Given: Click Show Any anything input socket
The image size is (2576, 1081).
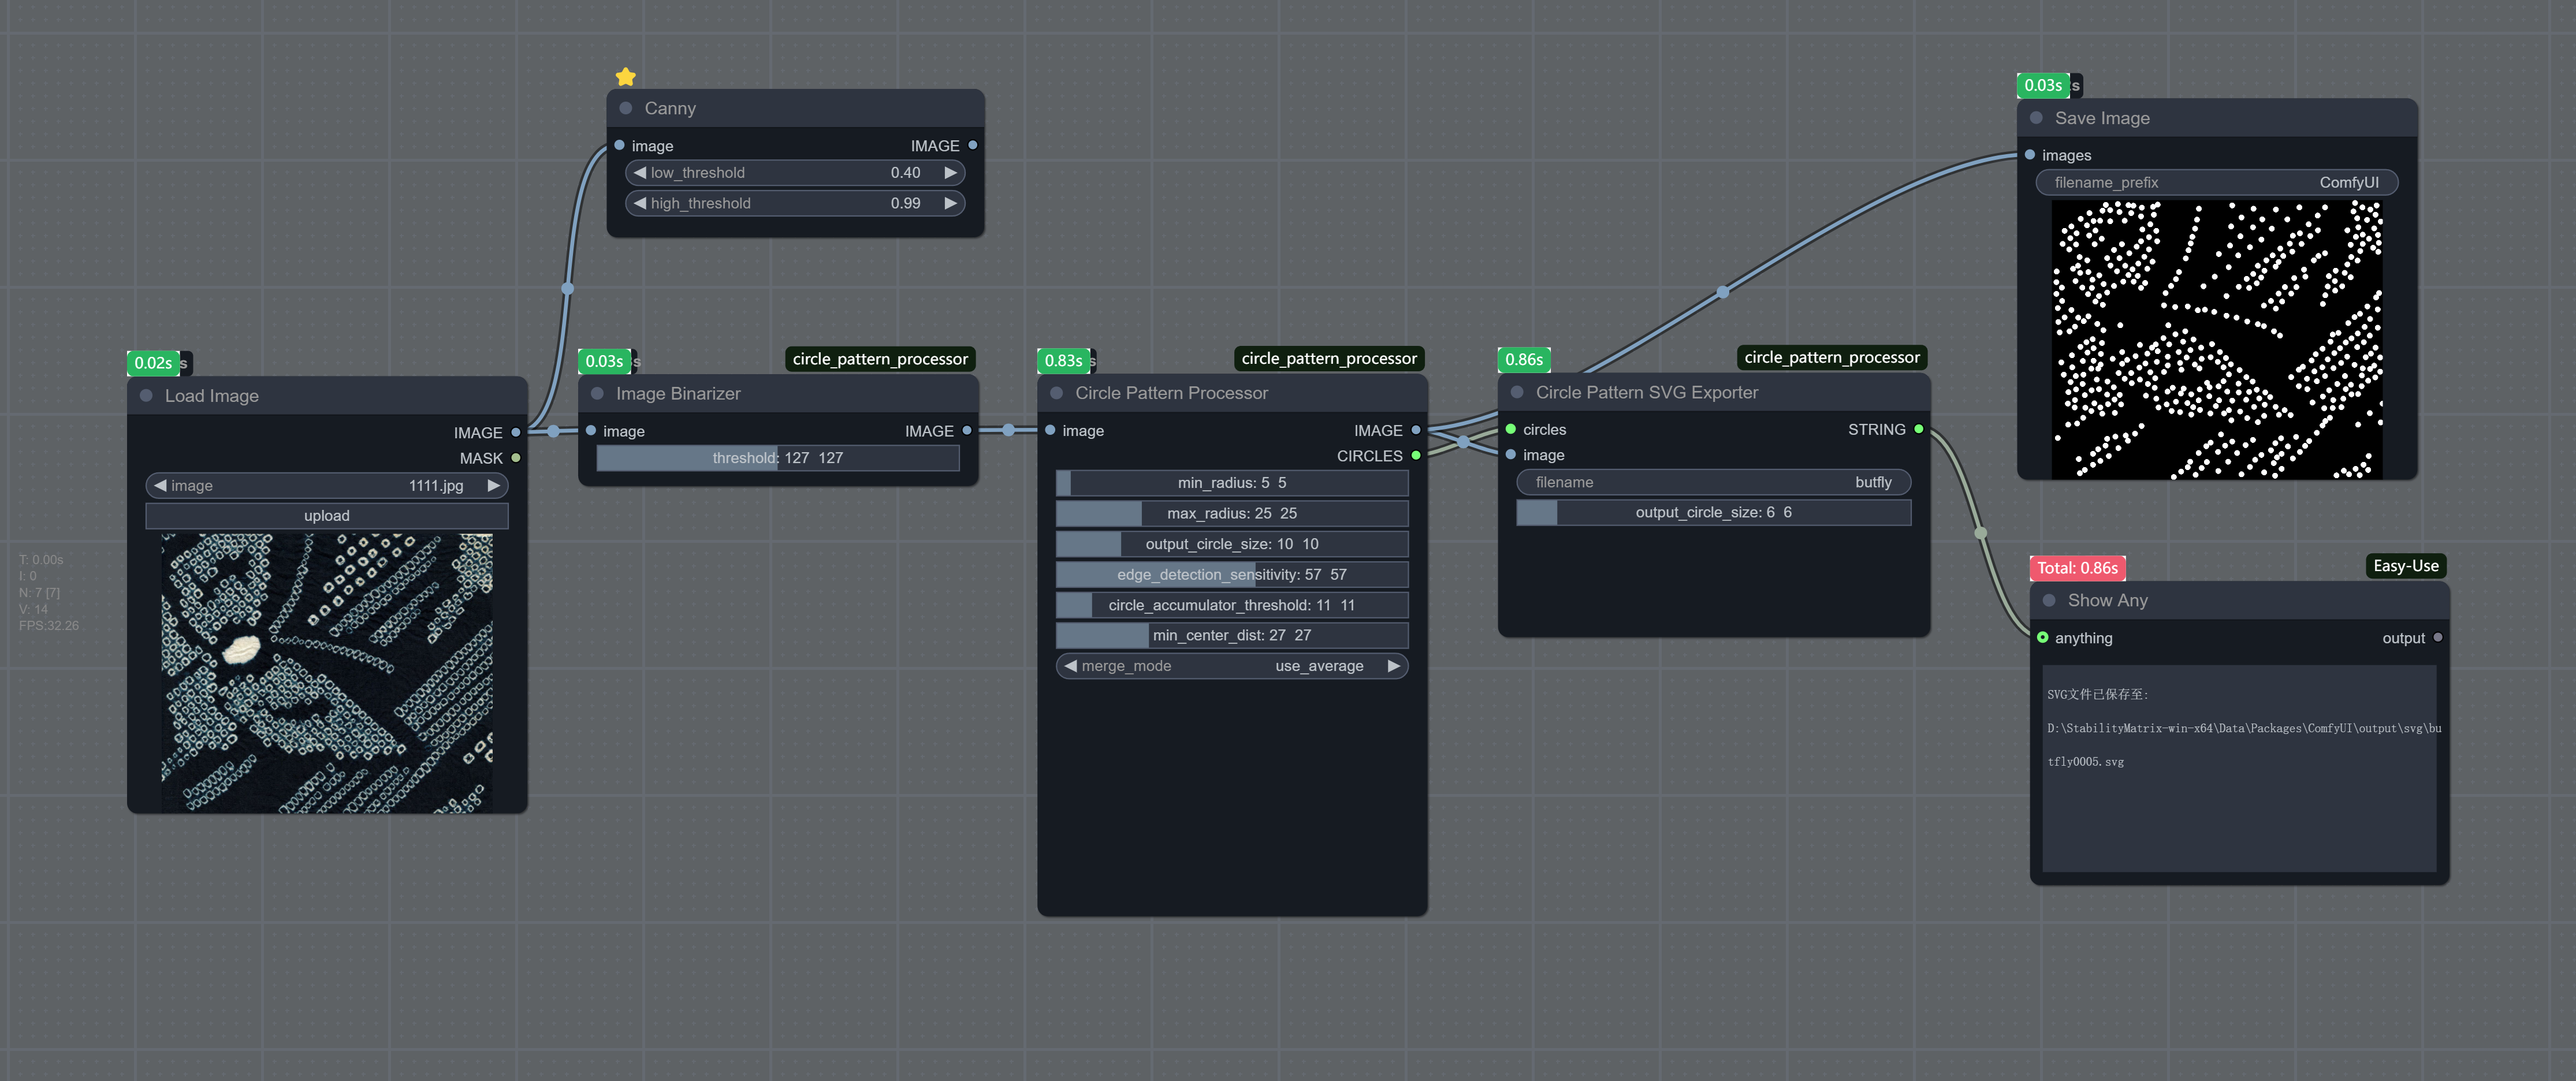Looking at the screenshot, I should tap(2043, 637).
